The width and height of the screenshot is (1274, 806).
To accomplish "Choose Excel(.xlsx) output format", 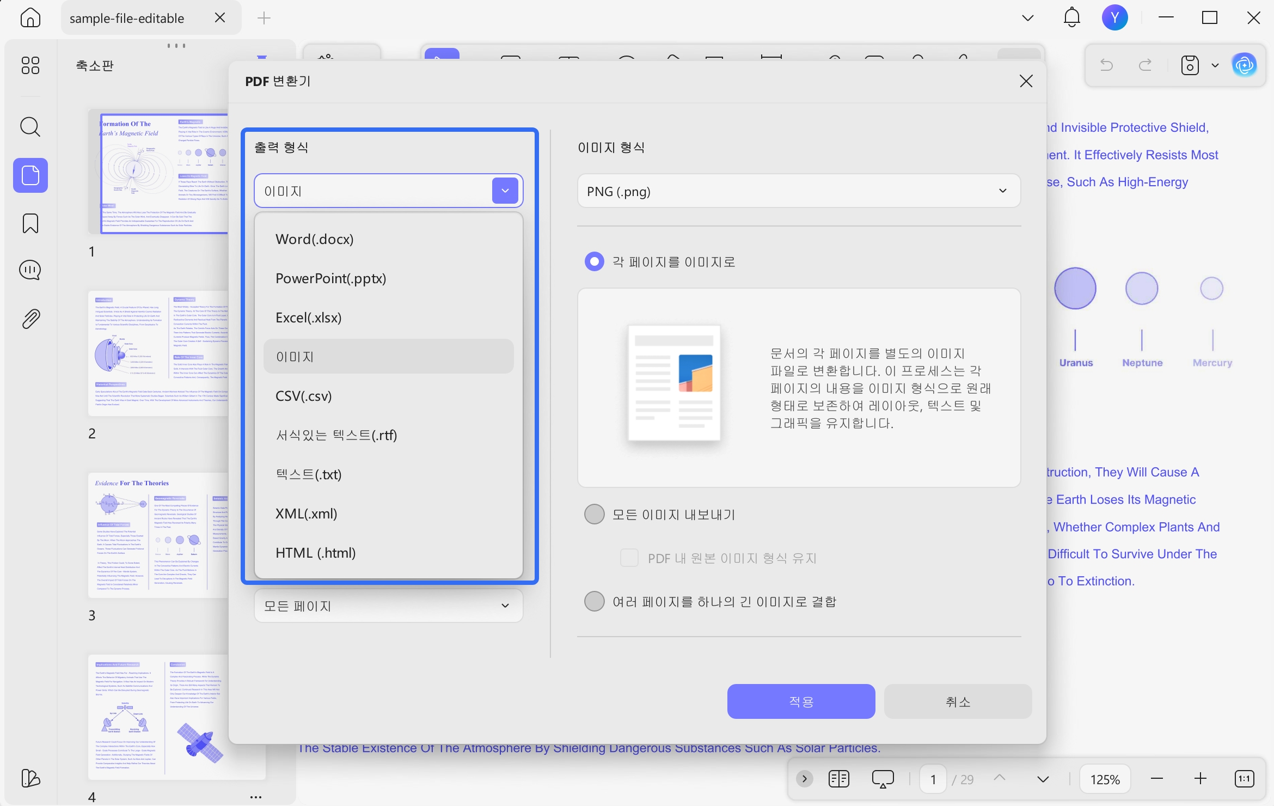I will point(388,317).
